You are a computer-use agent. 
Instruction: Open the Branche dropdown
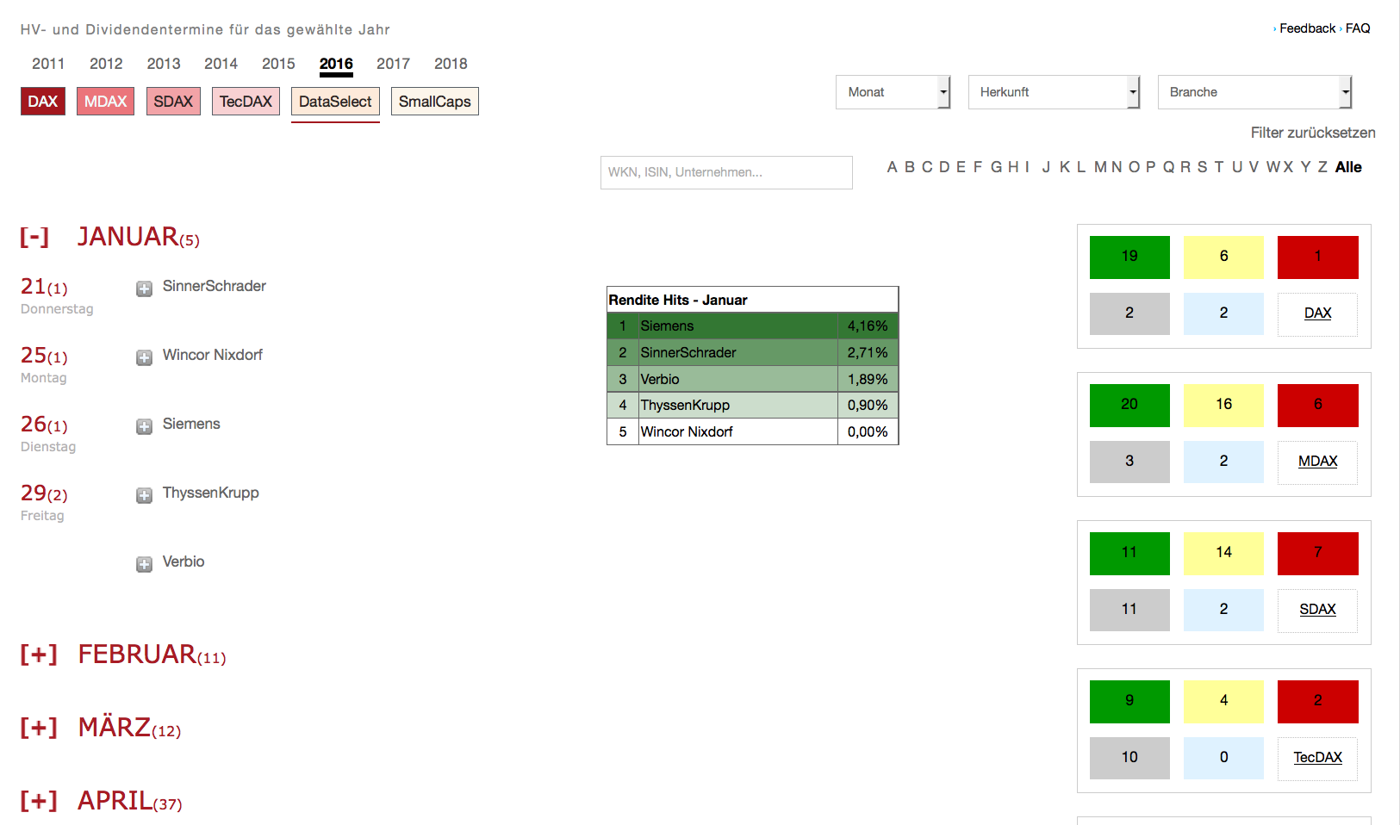pyautogui.click(x=1254, y=92)
